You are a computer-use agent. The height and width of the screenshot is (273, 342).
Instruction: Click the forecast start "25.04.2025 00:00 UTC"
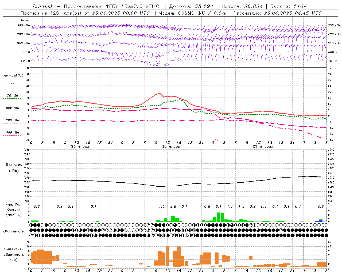[121, 13]
